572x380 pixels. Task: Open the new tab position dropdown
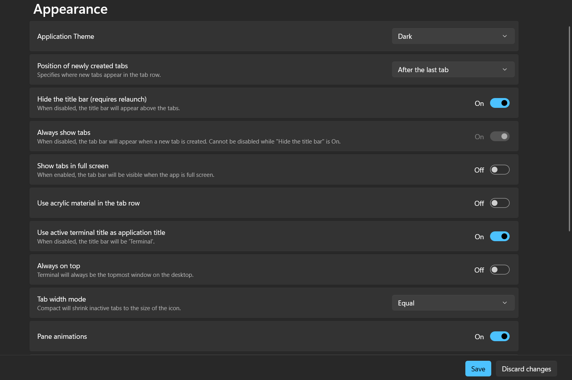pos(453,69)
